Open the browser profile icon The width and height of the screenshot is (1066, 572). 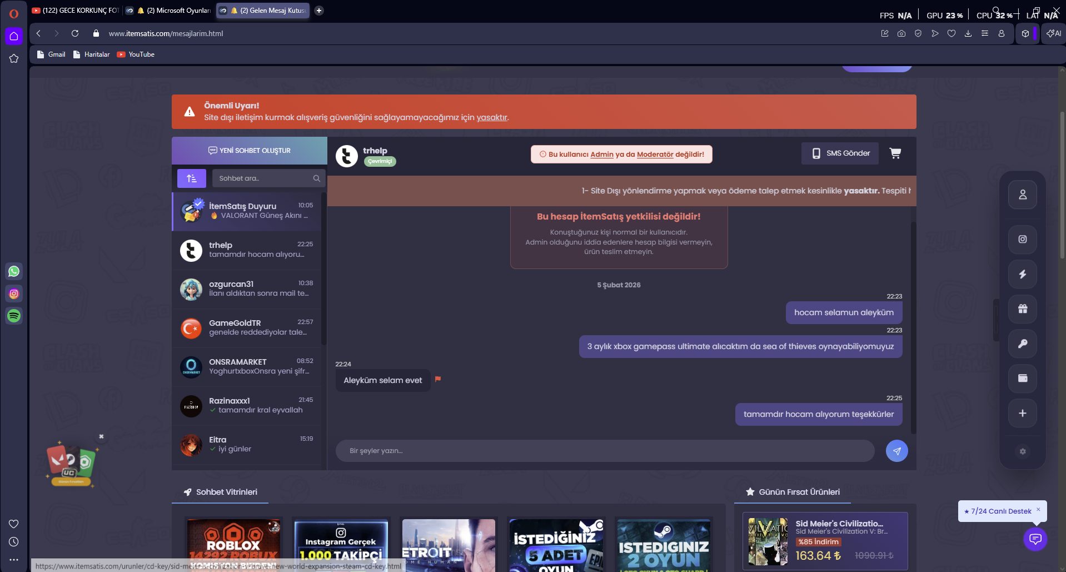click(x=1002, y=33)
